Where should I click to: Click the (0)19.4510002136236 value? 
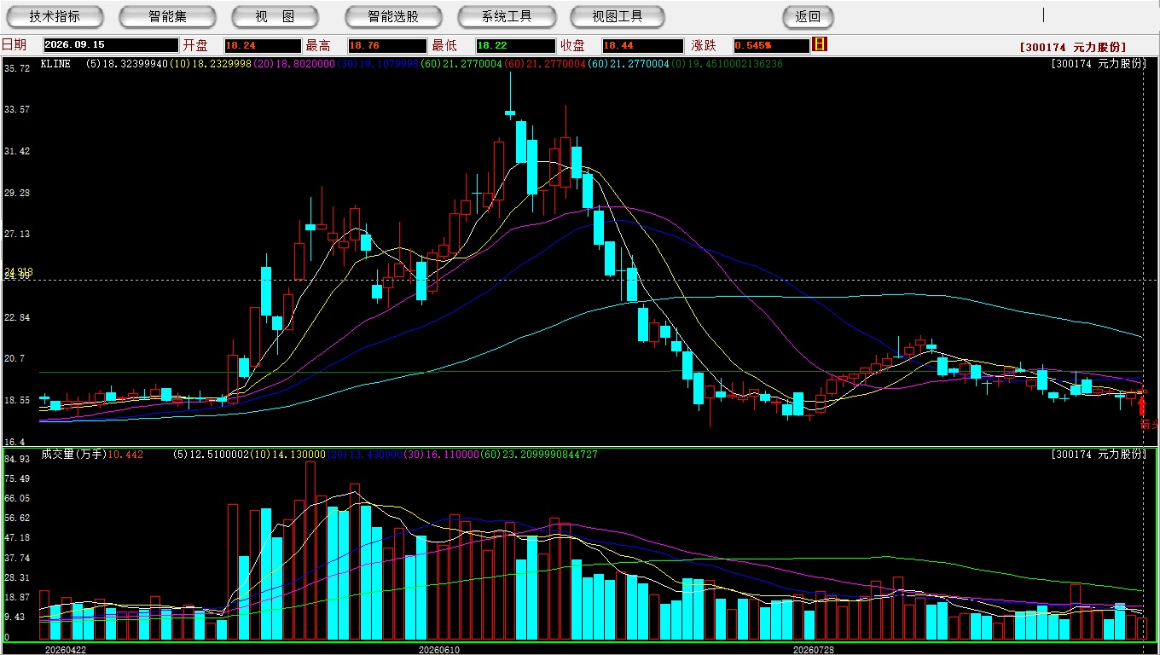tap(727, 63)
